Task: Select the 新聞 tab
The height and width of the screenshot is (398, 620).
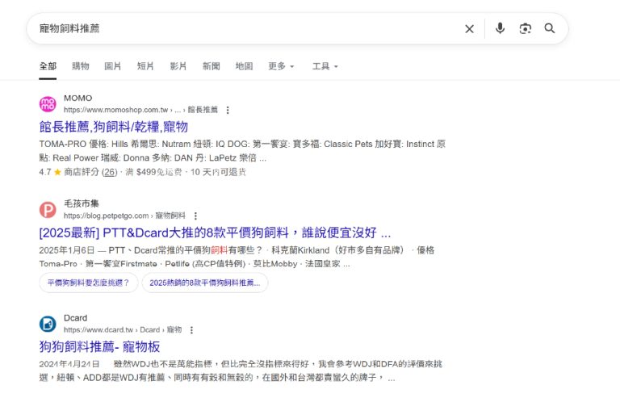Action: [211, 66]
